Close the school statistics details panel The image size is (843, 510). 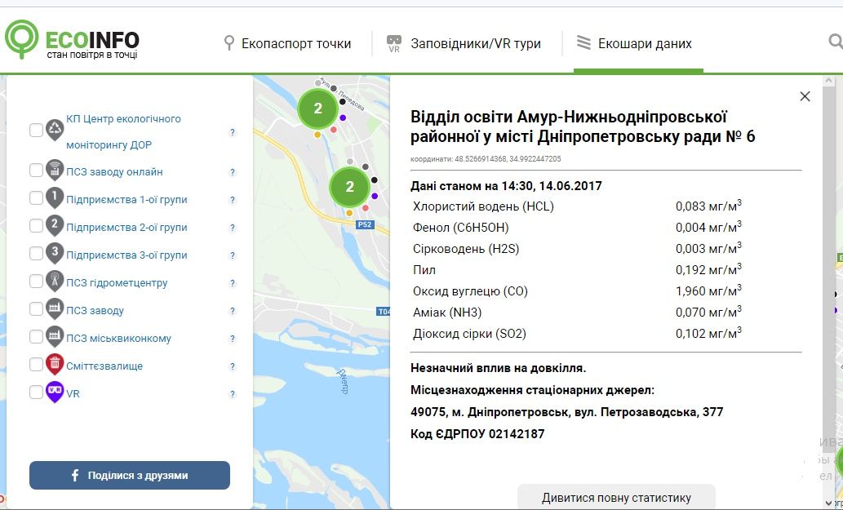pos(805,96)
